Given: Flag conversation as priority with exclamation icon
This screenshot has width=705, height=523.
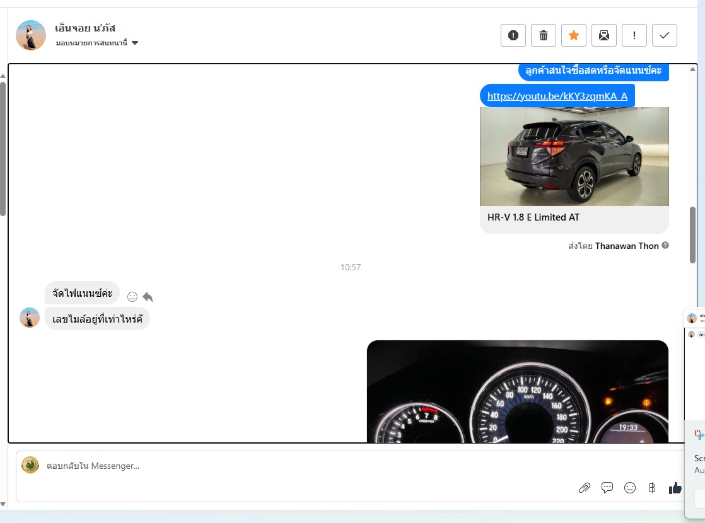Looking at the screenshot, I should pyautogui.click(x=634, y=35).
